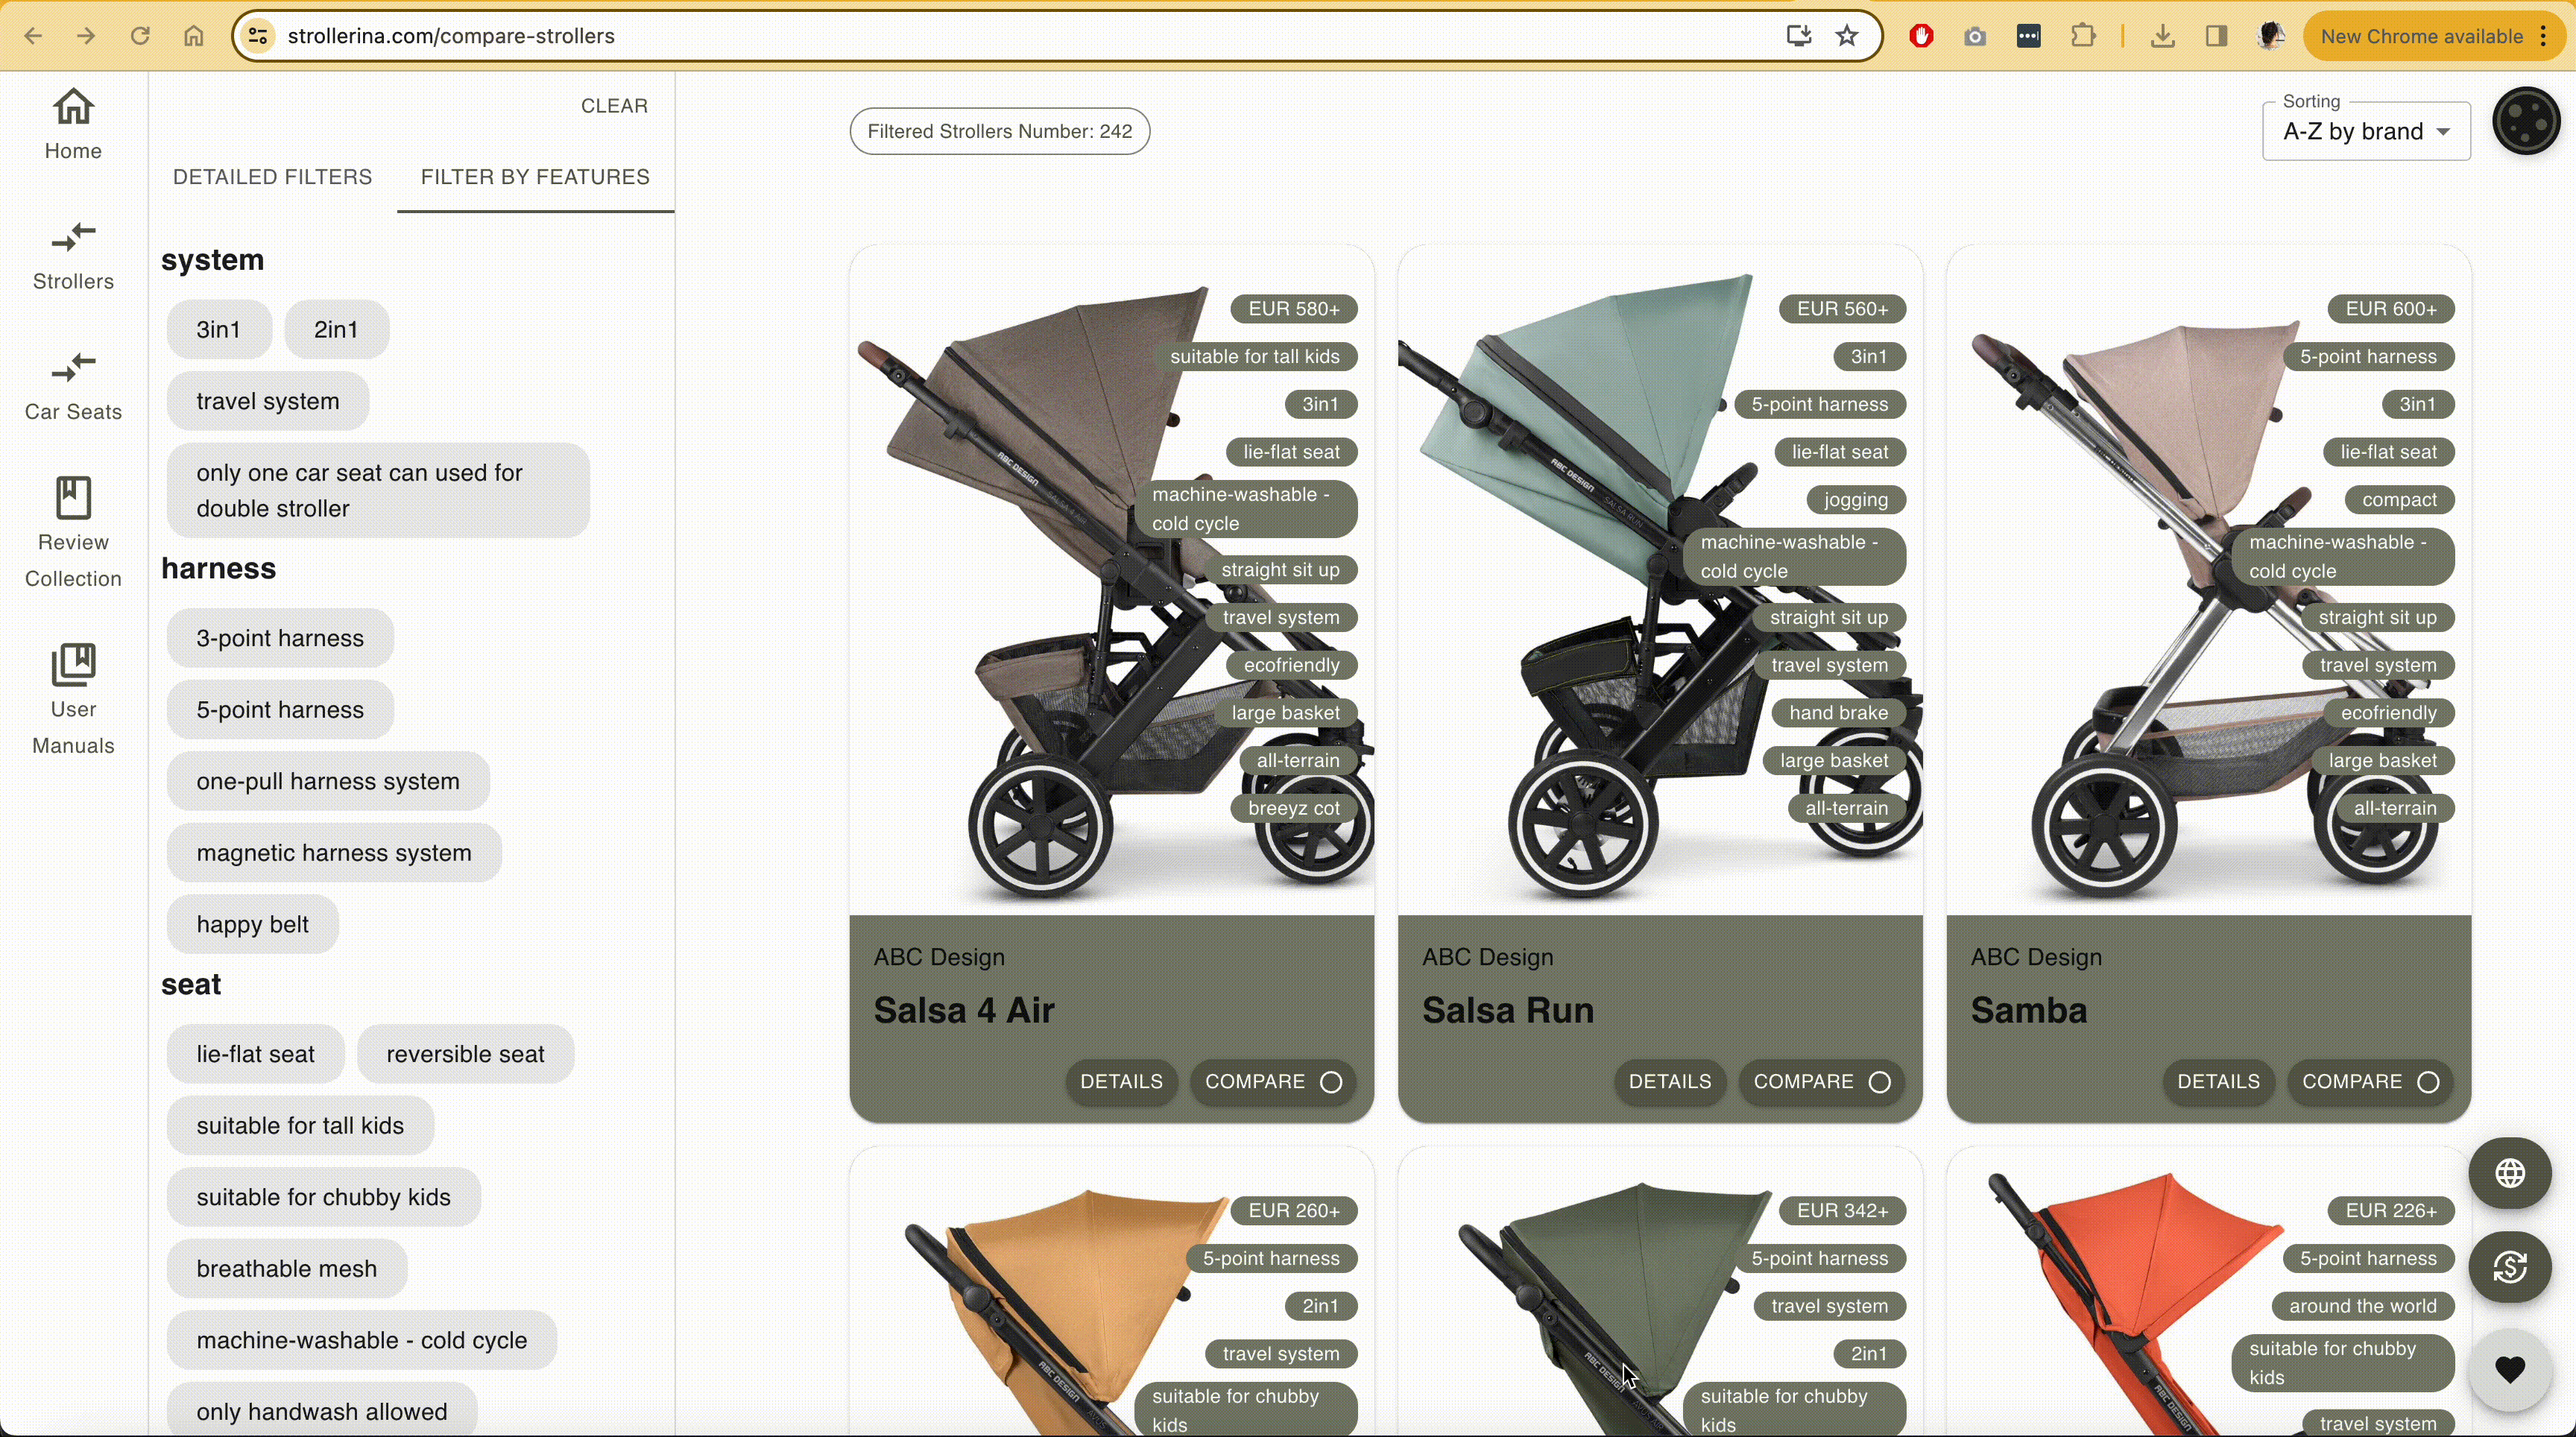The image size is (2576, 1437).
Task: Click the dark square extension icon
Action: (x=2028, y=36)
